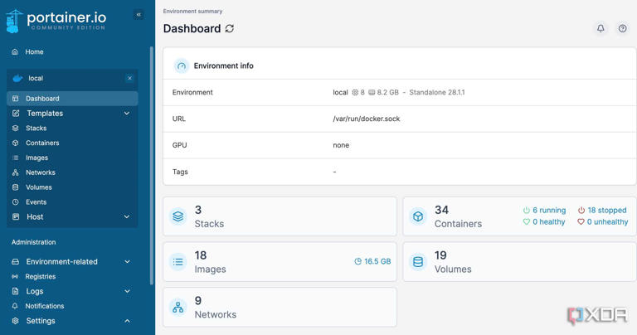The height and width of the screenshot is (335, 637).
Task: Click the Logs document icon in the sidebar
Action: point(15,291)
